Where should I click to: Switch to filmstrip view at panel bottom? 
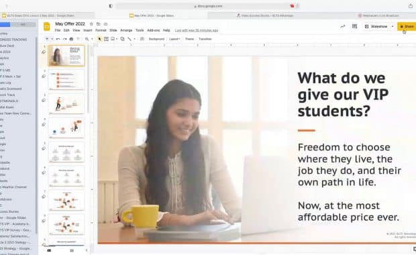click(x=49, y=250)
